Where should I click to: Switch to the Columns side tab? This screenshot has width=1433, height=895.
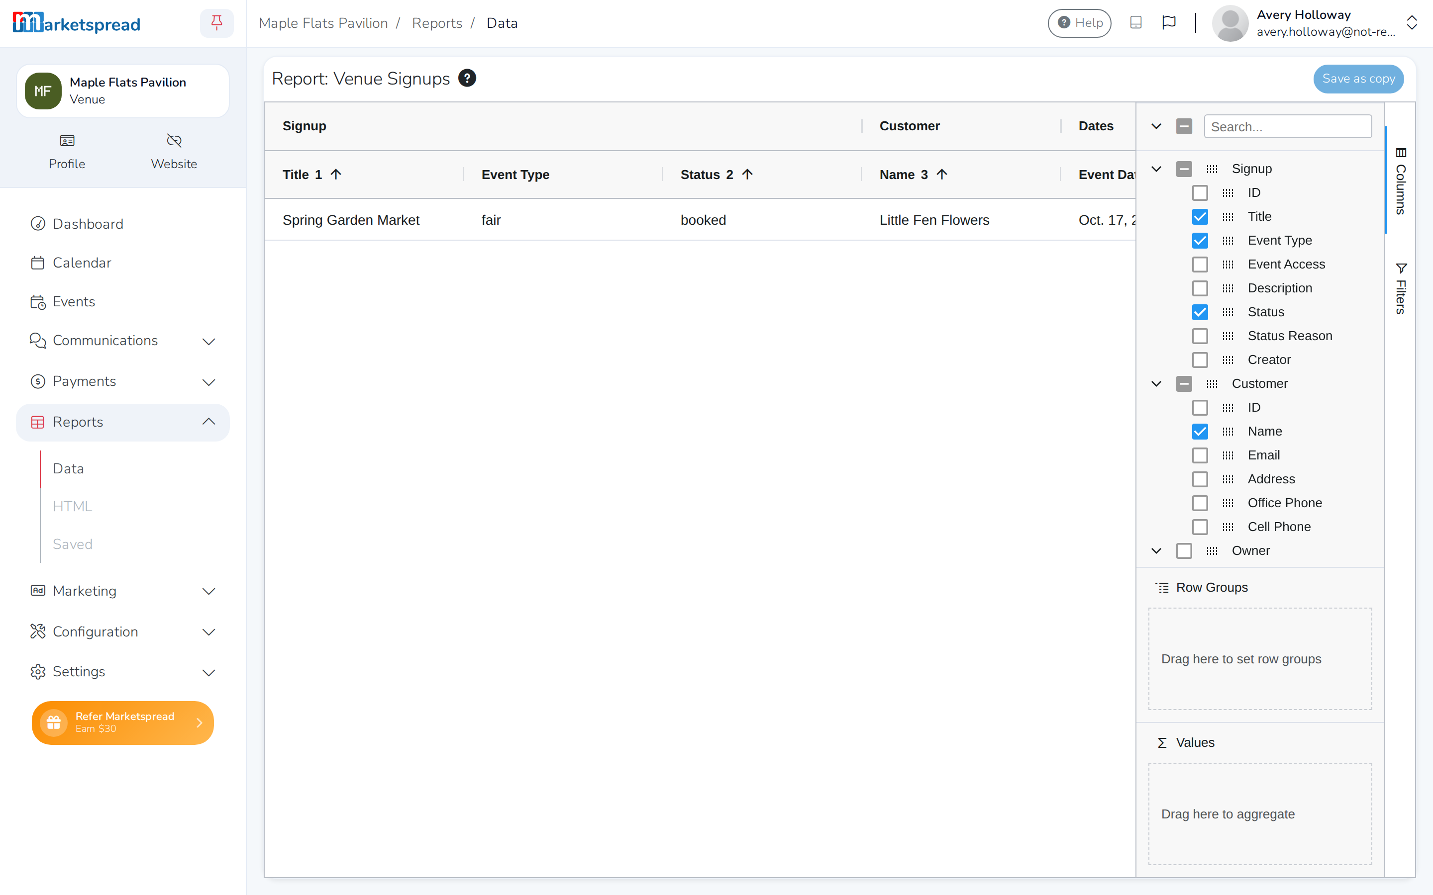[x=1401, y=180]
